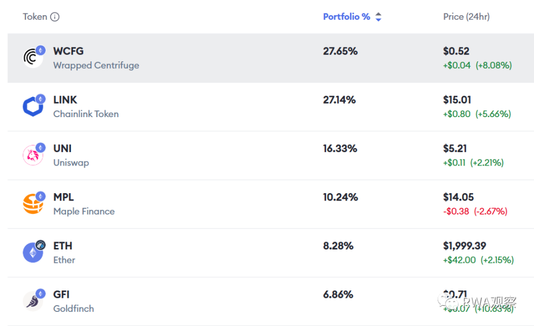534x326 pixels.
Task: Click the Uniswap unicorn icon
Action: click(33, 155)
